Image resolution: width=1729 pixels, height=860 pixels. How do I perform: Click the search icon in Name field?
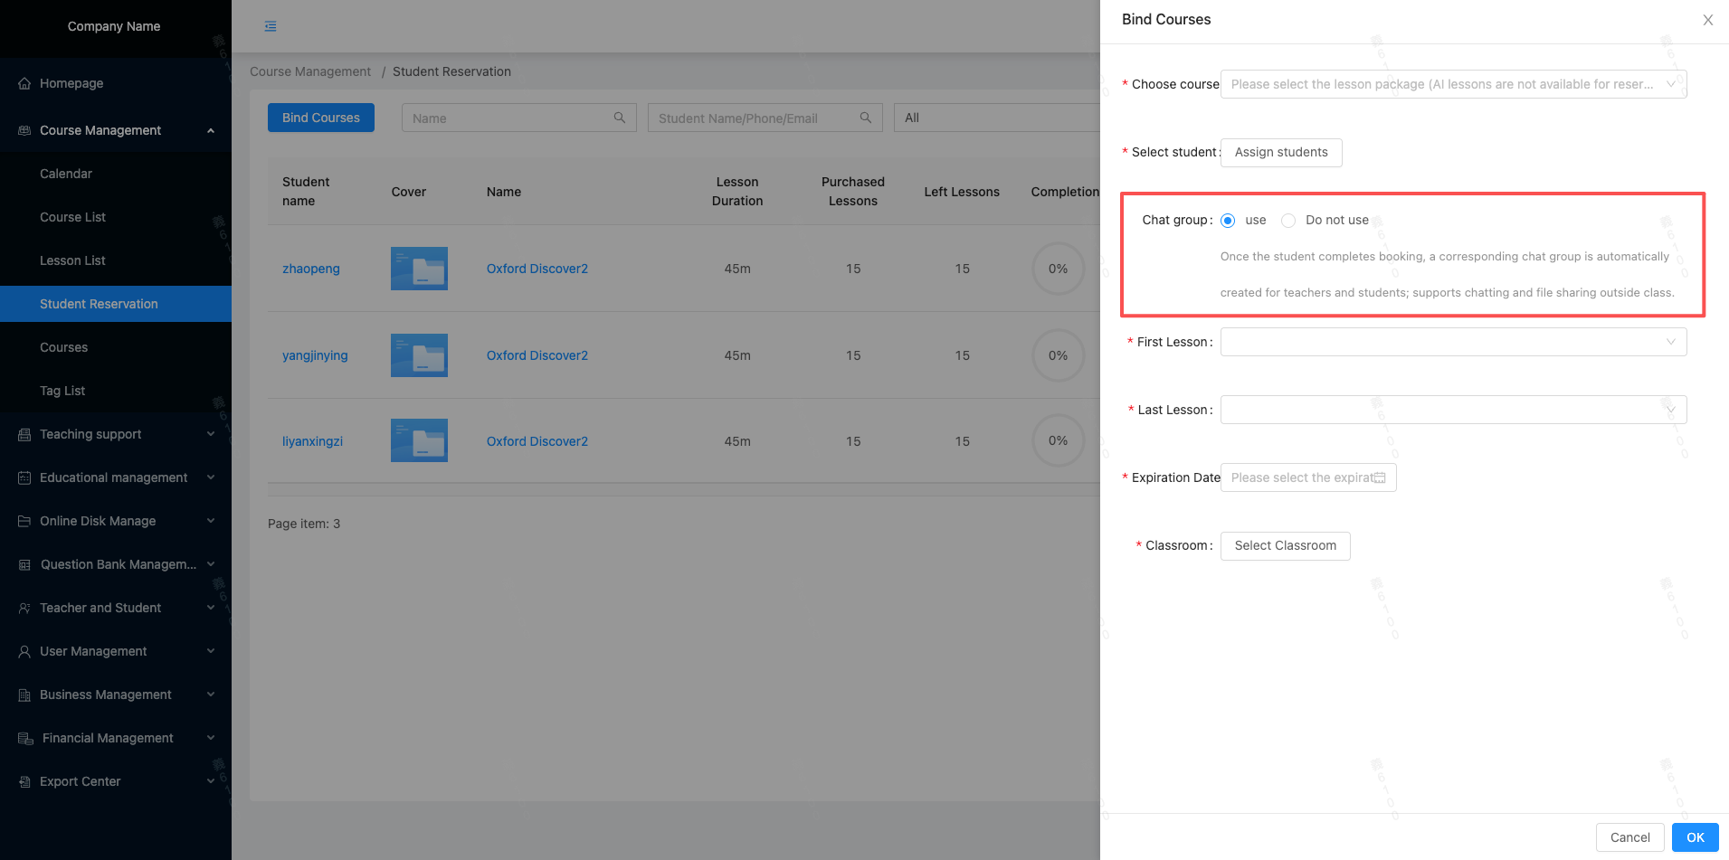click(x=620, y=118)
